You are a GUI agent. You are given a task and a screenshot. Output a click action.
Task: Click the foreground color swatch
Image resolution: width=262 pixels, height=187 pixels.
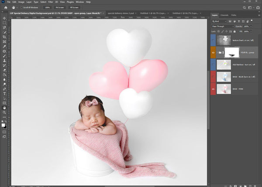click(x=3, y=125)
